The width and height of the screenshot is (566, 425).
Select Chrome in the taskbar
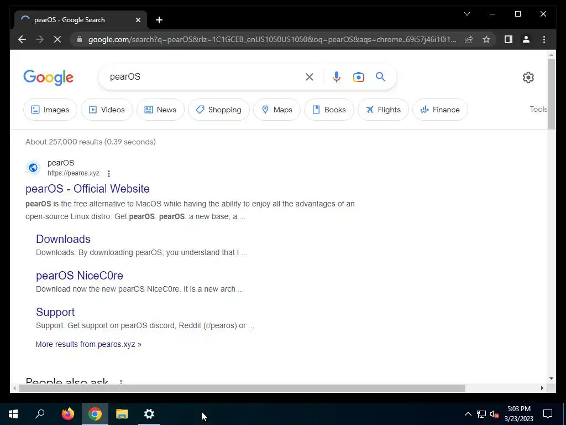95,414
